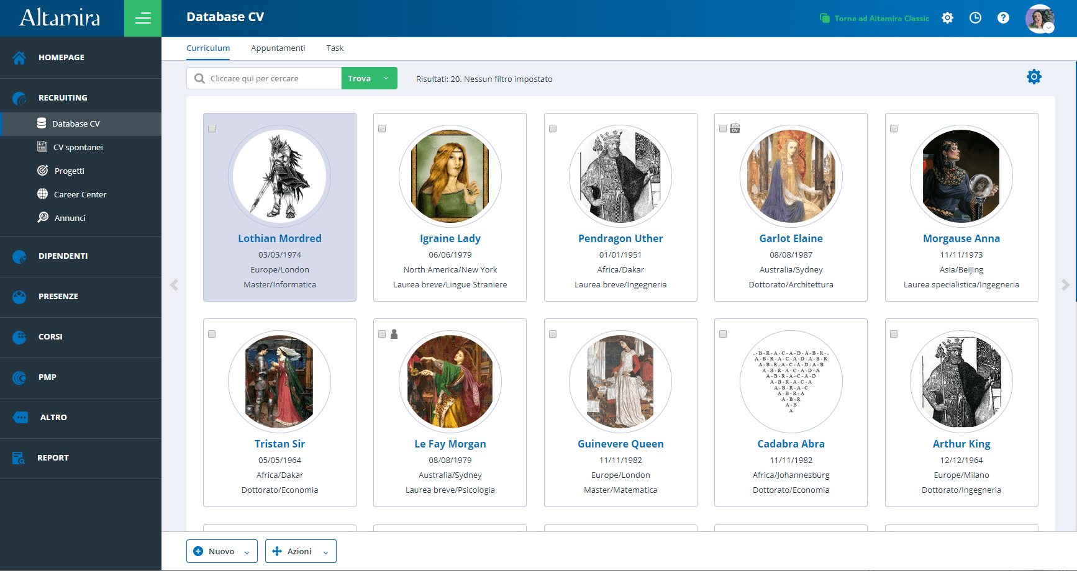Screen dimensions: 1077x571
Task: Open the Database CV sidebar icon
Action: pyautogui.click(x=42, y=124)
